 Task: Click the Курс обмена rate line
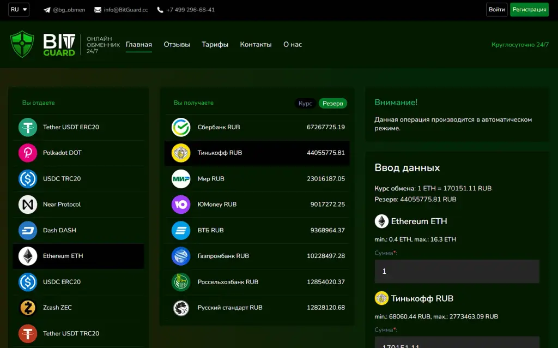click(433, 188)
